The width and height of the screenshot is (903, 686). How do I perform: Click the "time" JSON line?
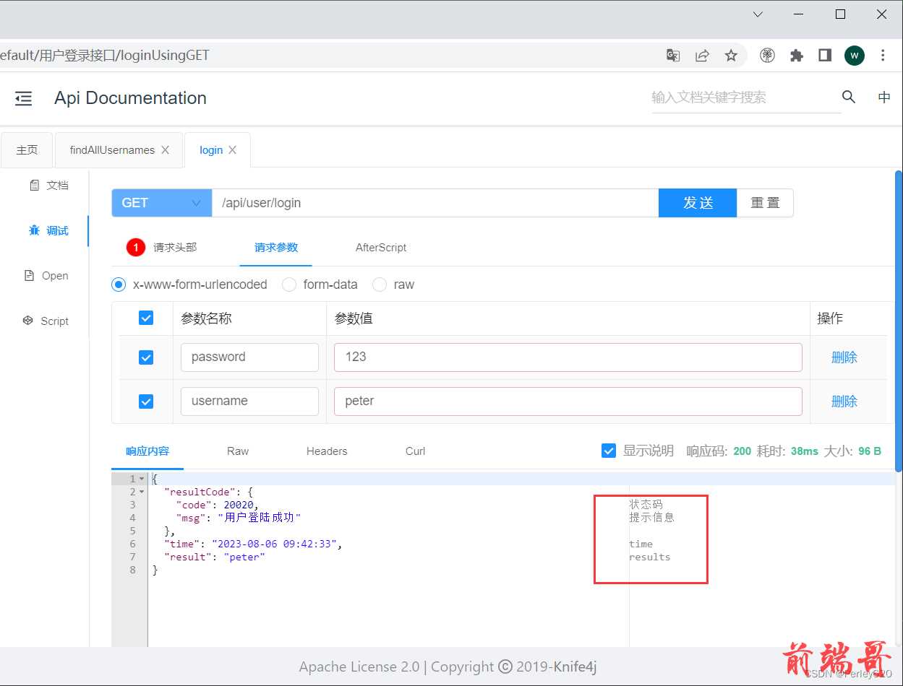253,544
